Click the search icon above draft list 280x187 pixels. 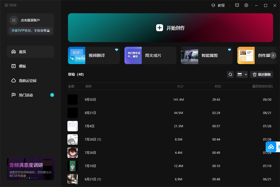pyautogui.click(x=230, y=74)
